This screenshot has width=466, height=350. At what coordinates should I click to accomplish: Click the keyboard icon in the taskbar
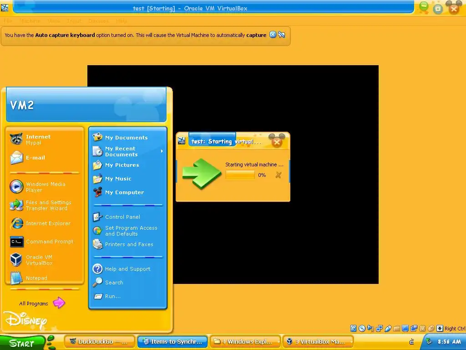click(411, 342)
